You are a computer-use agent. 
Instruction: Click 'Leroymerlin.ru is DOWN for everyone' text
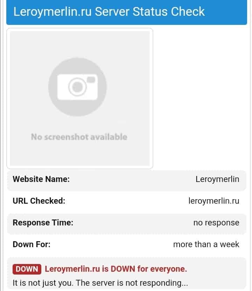pyautogui.click(x=116, y=269)
